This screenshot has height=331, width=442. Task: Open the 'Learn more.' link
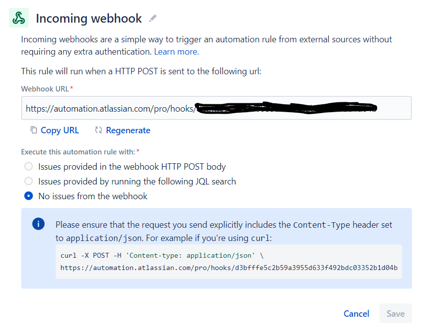176,52
